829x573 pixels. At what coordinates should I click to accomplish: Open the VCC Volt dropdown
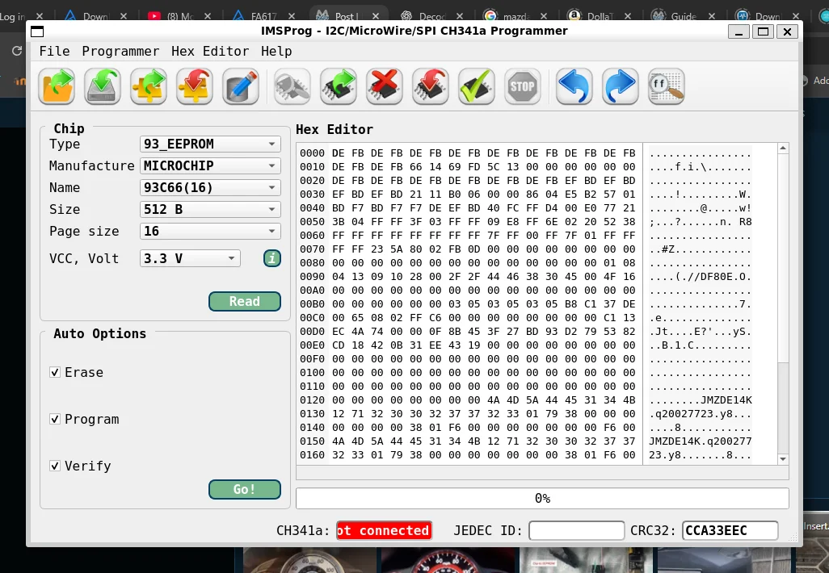[x=191, y=259]
